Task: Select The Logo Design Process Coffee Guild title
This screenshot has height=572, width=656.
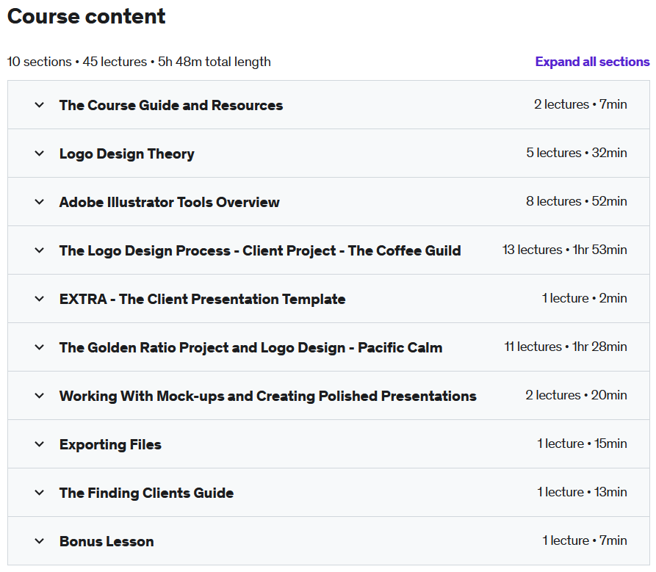Action: coord(260,251)
